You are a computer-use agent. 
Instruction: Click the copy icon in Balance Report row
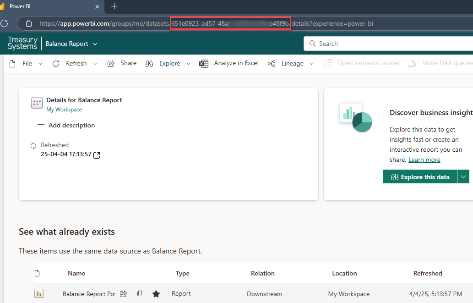click(139, 294)
